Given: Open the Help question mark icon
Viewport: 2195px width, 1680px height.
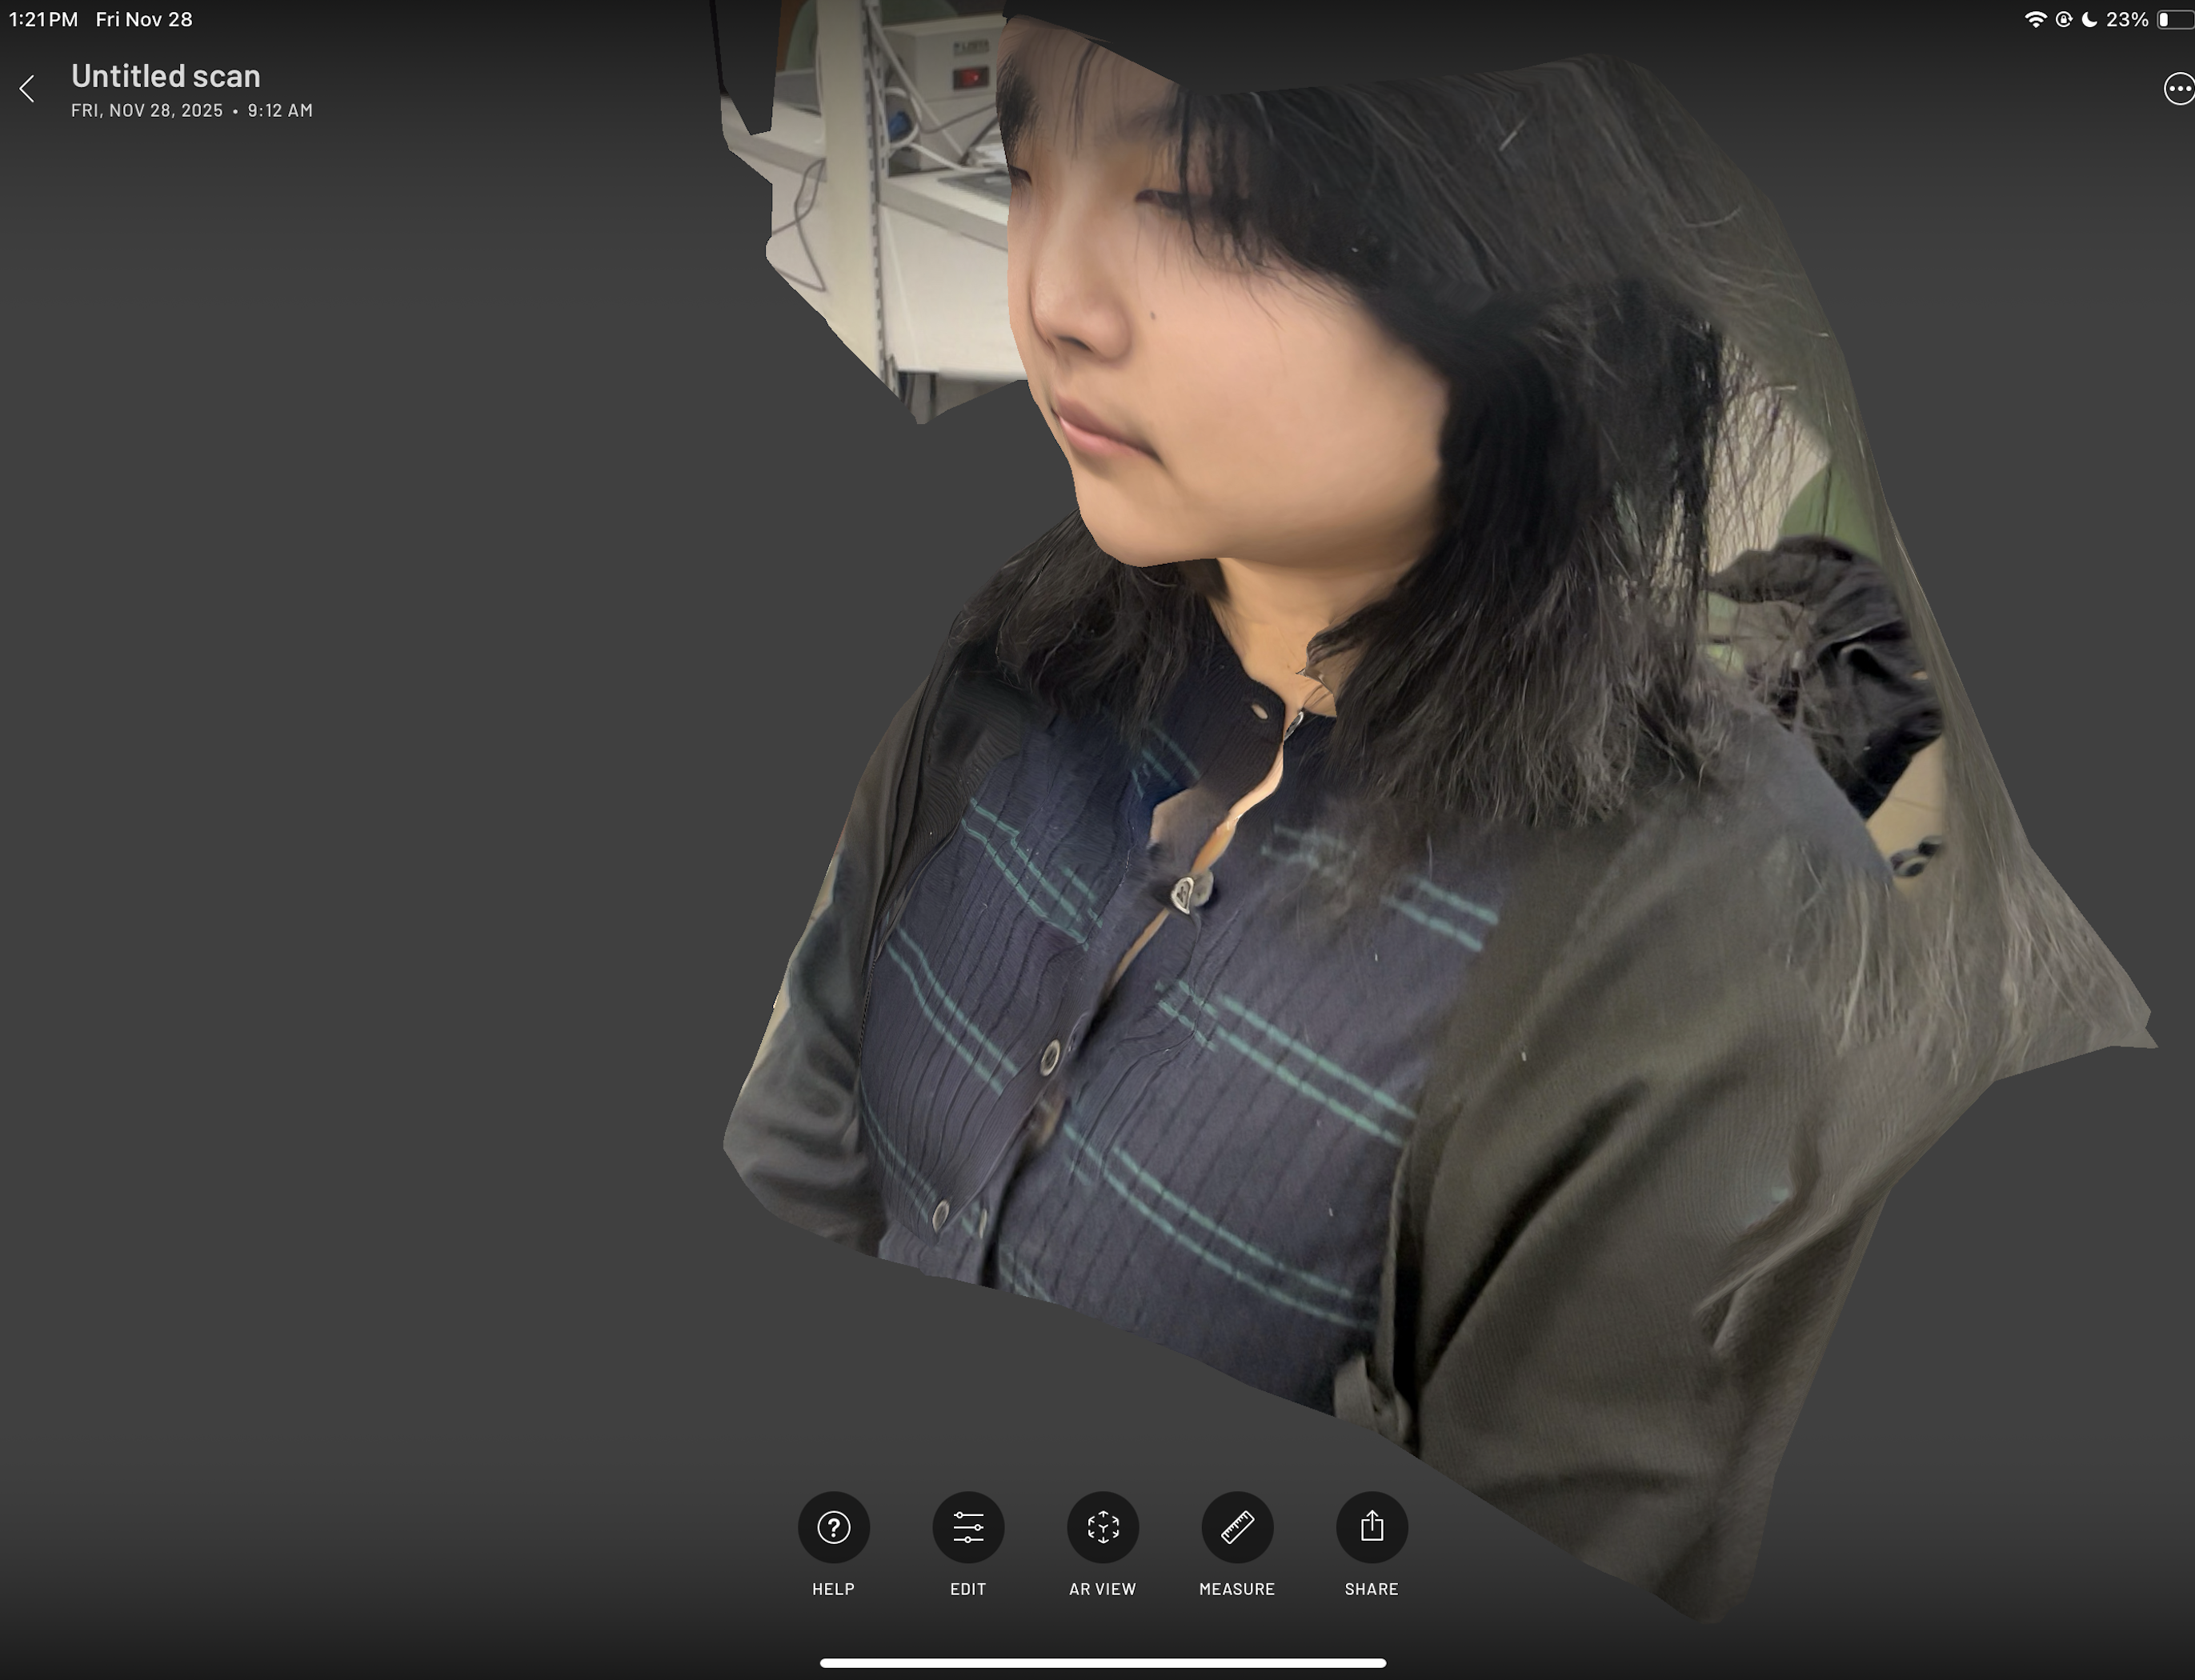Looking at the screenshot, I should coord(833,1527).
